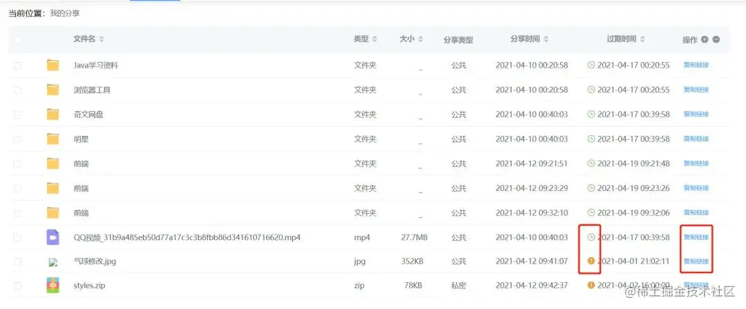Viewport: 746px width, 309px height.
Task: Click folder icon of 前端 shared at 09:23:29
Action: pos(52,188)
